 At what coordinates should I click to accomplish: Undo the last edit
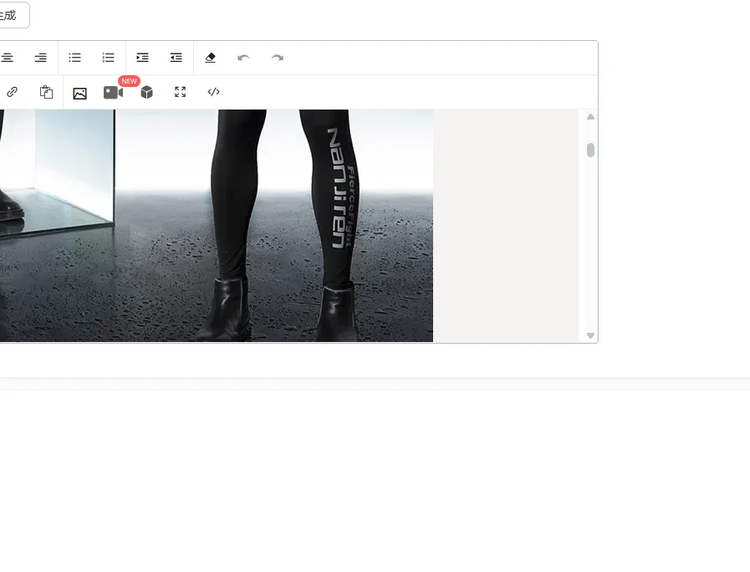(243, 58)
